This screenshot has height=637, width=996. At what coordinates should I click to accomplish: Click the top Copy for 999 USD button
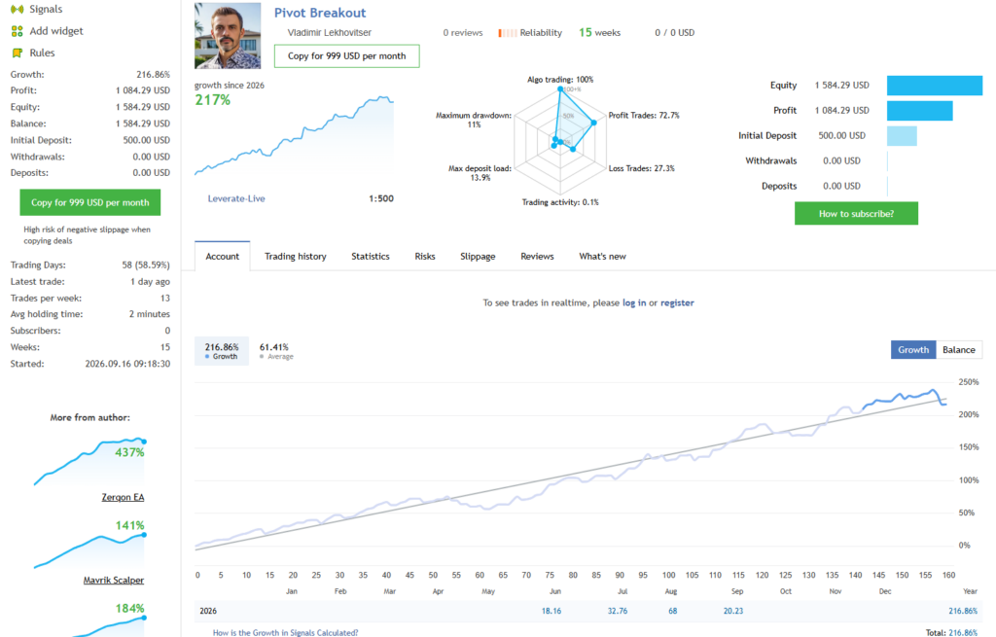[x=347, y=55]
